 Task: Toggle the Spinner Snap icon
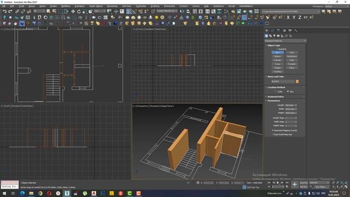coord(146,11)
